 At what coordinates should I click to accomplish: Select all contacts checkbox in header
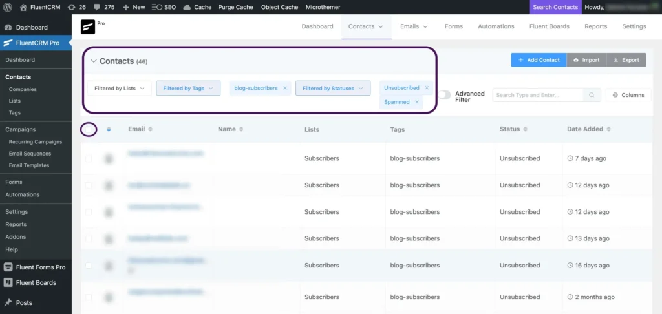pos(89,130)
